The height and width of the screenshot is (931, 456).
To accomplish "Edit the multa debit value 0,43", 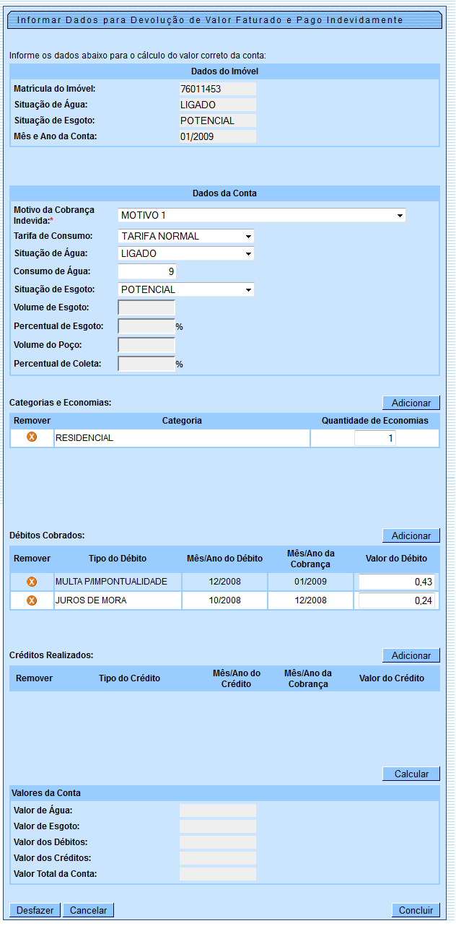I will click(396, 582).
